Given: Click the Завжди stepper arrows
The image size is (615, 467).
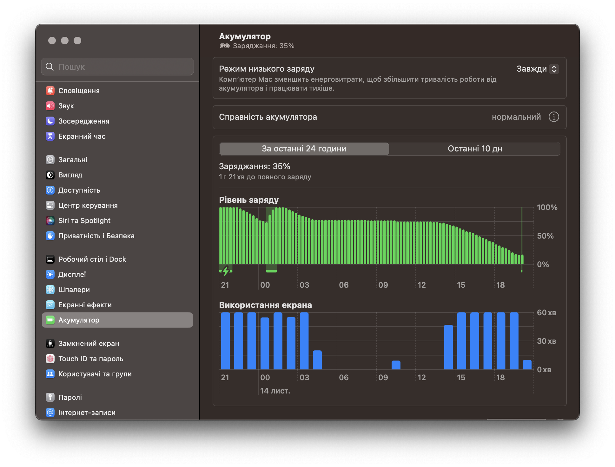Looking at the screenshot, I should [554, 69].
